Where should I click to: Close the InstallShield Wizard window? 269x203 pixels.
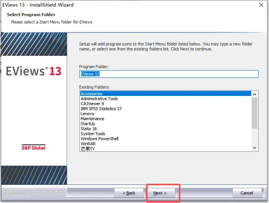[261, 5]
